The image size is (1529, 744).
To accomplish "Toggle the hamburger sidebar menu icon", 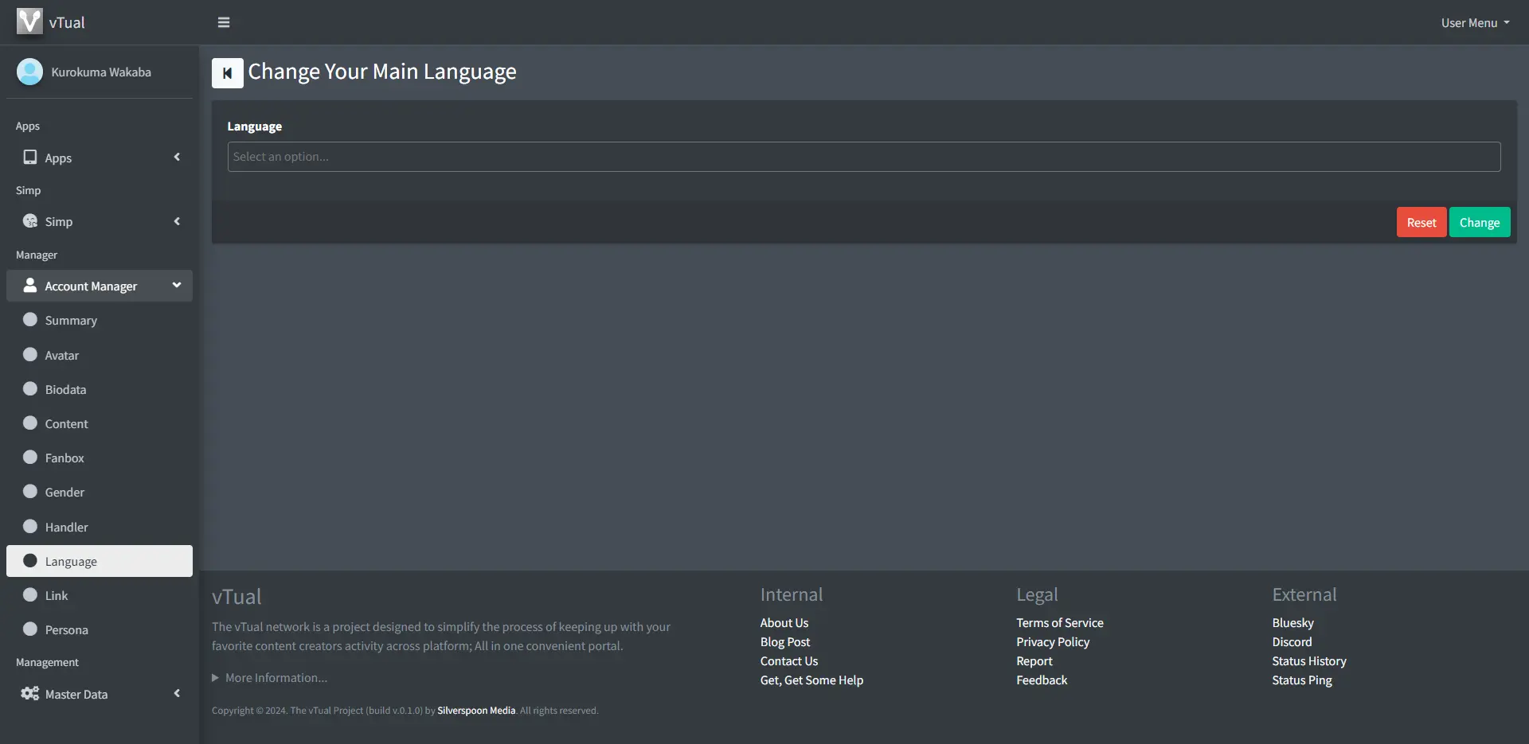I will (x=224, y=22).
